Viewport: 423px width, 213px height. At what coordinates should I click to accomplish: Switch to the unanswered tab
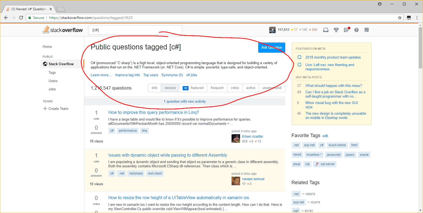272,88
